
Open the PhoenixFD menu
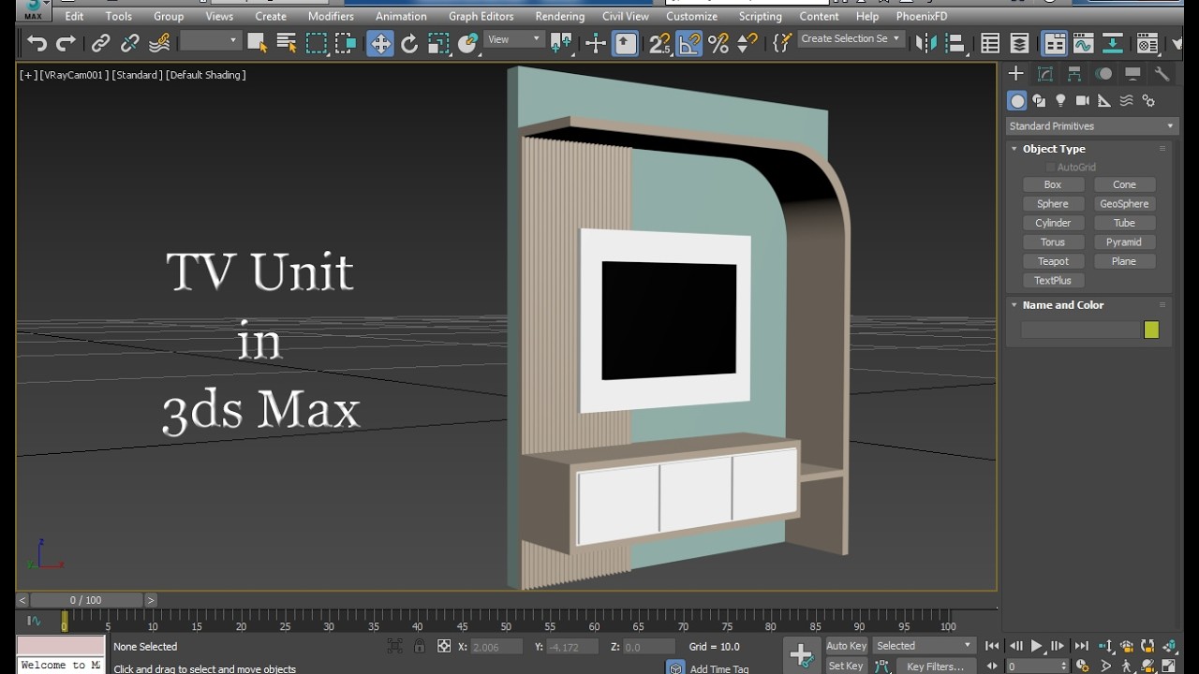[x=922, y=16]
